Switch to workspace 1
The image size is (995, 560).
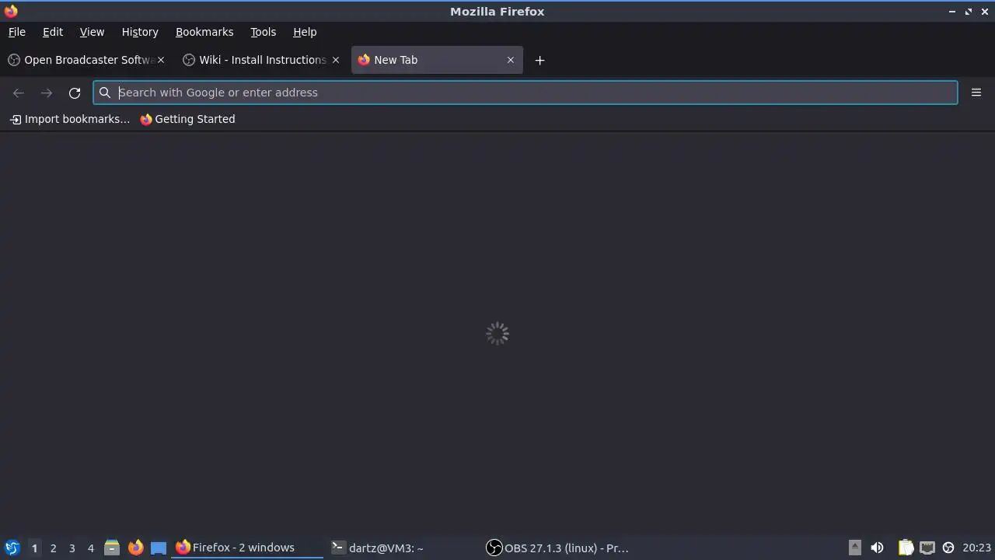(34, 548)
